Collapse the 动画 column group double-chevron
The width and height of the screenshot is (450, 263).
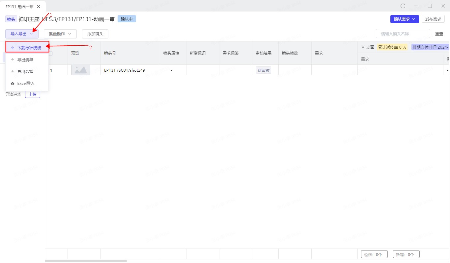pyautogui.click(x=363, y=47)
